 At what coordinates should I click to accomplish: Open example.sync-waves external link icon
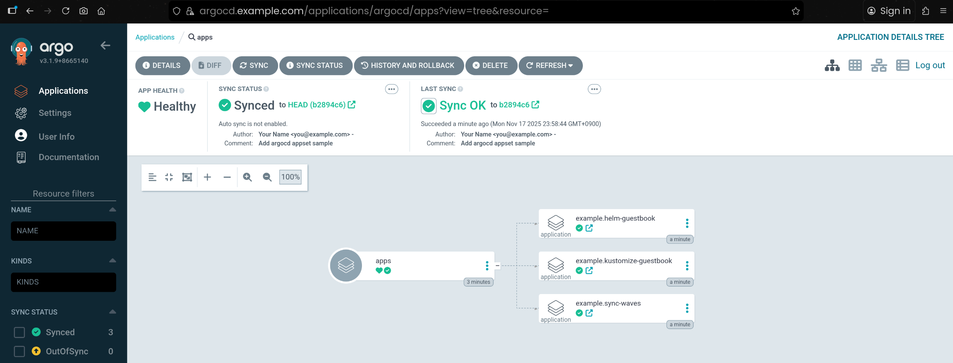coord(589,313)
